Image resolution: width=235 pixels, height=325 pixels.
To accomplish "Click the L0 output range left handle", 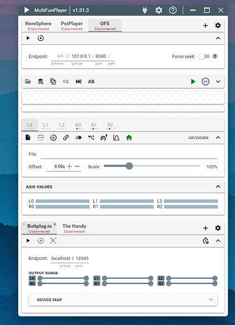I will [x=40, y=278].
